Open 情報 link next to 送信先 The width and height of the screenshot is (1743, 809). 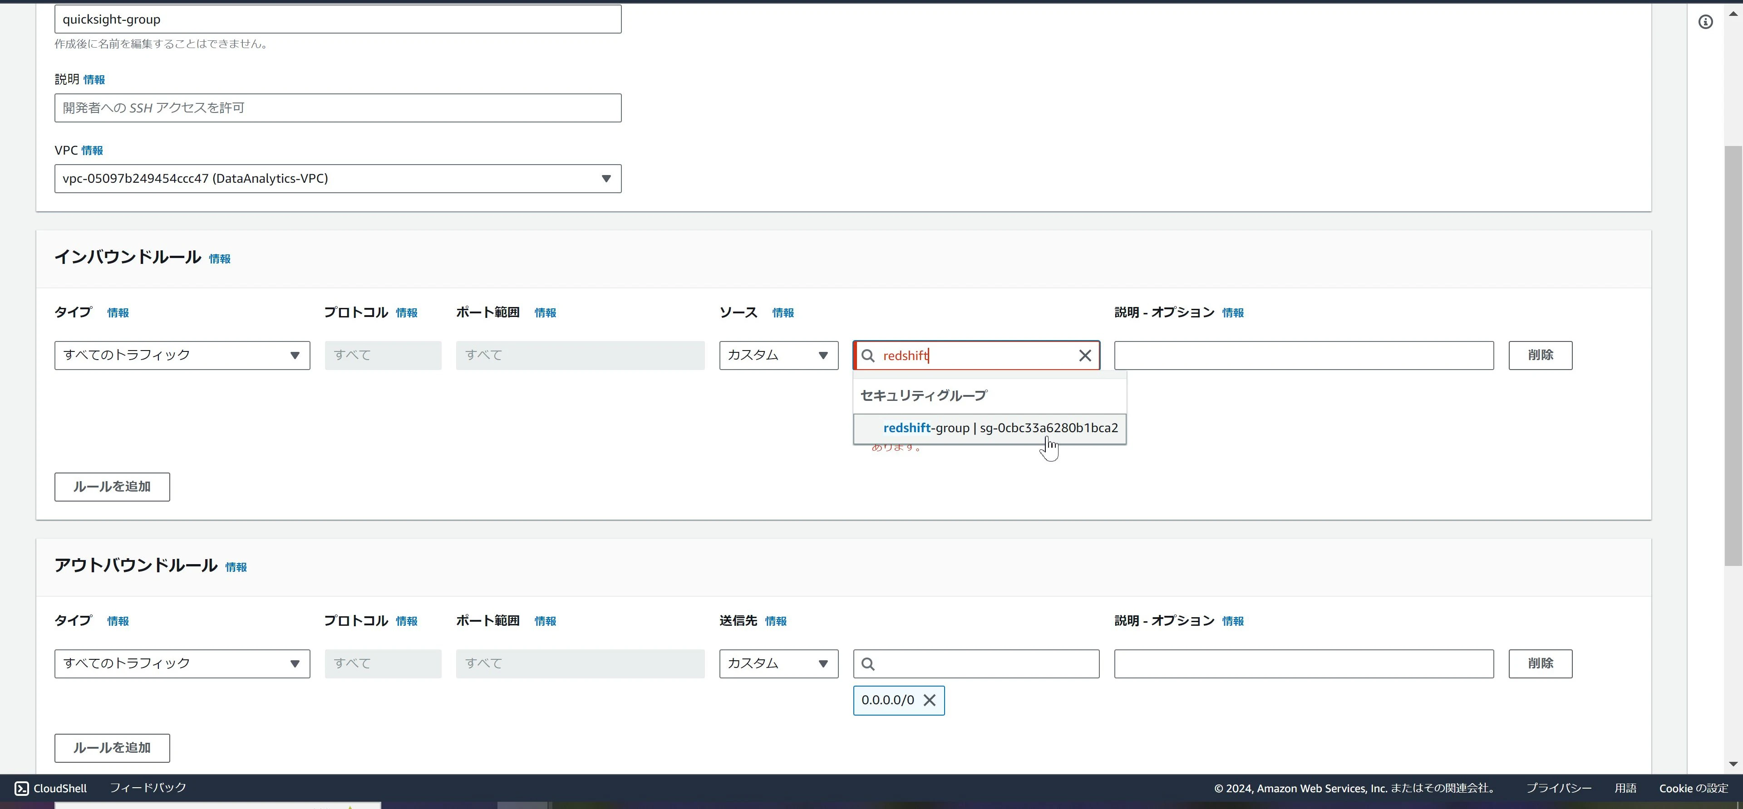775,621
